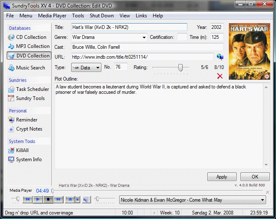Open the File menu

coord(10,16)
